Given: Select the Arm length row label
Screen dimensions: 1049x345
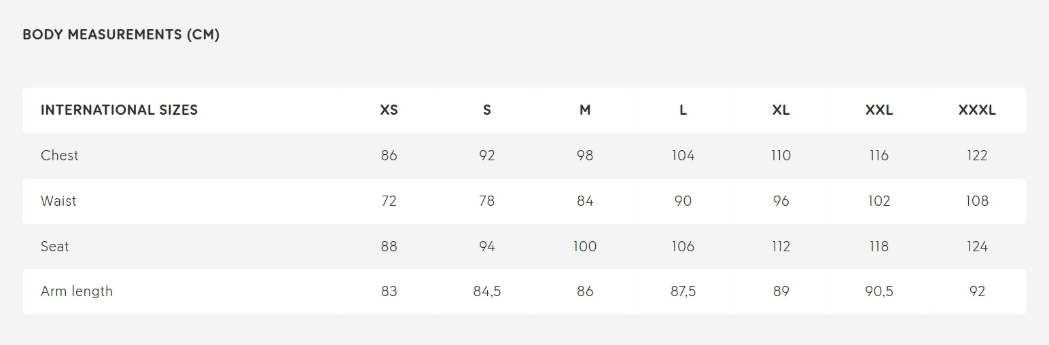Looking at the screenshot, I should coord(77,291).
